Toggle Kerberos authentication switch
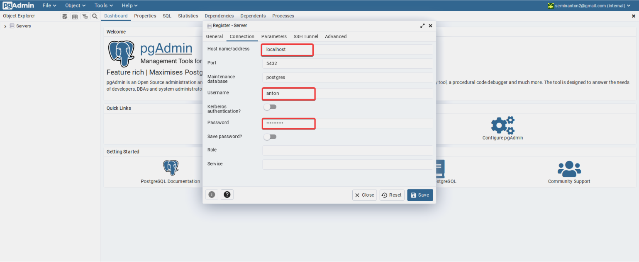 click(270, 107)
